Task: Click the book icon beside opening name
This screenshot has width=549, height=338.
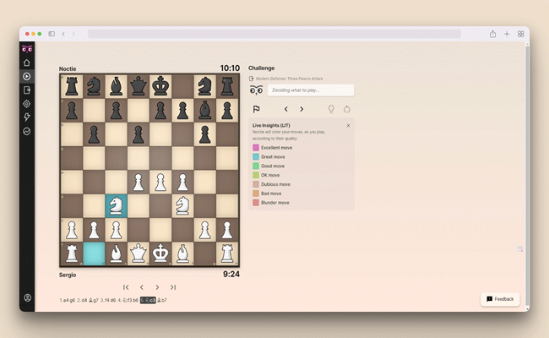Action: pyautogui.click(x=251, y=79)
